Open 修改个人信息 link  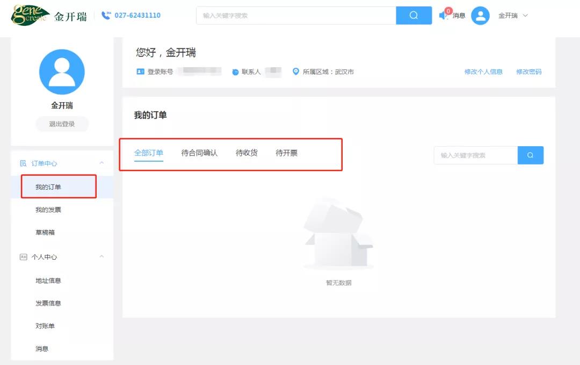483,71
